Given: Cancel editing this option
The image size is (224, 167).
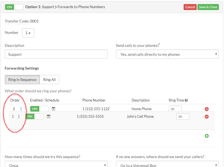Looking at the screenshot, I should point(190,7).
